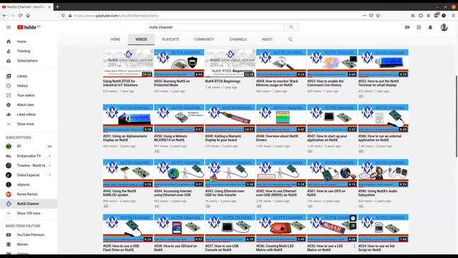Click the search magnifier button
This screenshot has width=458, height=258.
tap(291, 27)
